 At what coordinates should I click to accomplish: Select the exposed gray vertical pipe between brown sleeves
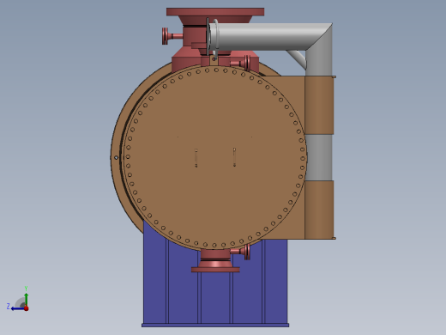tap(318, 157)
